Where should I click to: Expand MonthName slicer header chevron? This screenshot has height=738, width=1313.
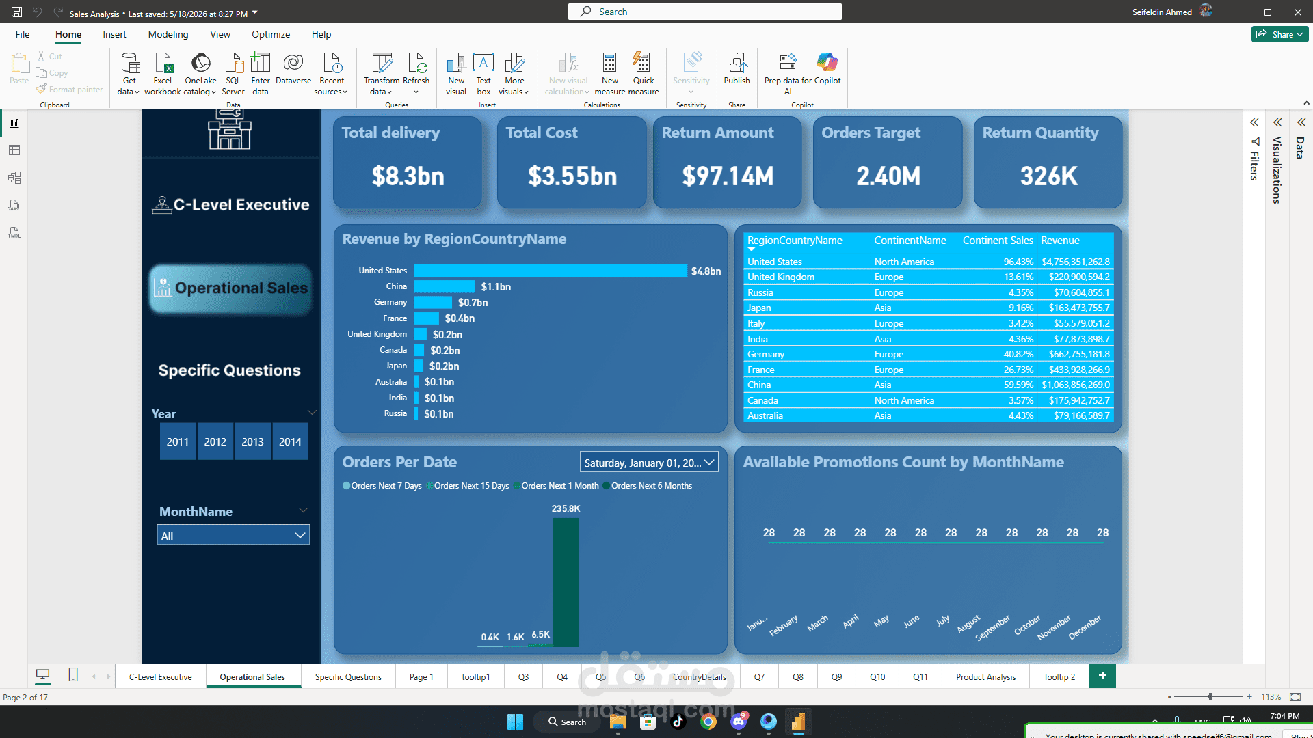tap(303, 510)
